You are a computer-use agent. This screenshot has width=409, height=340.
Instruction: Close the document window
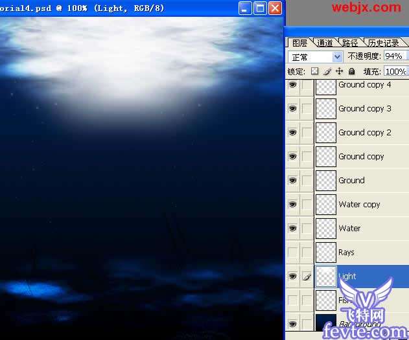click(x=275, y=8)
